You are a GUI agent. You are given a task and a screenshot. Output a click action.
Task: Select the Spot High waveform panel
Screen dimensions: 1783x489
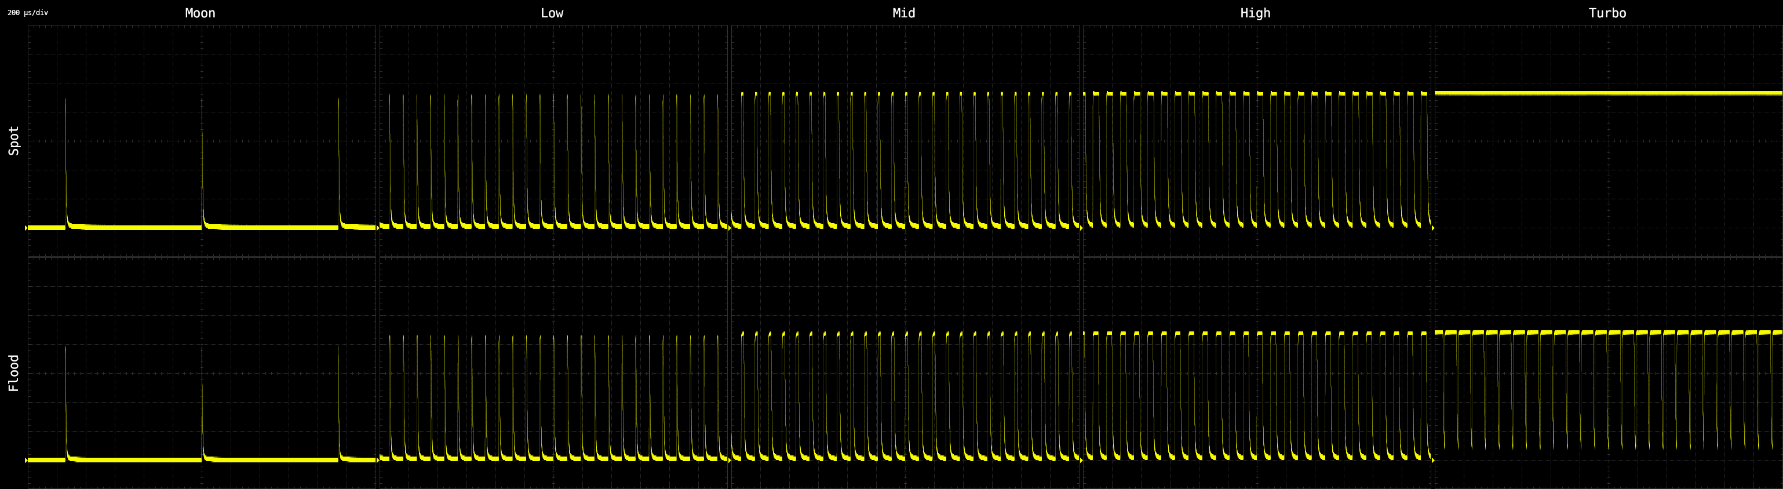(x=1256, y=142)
